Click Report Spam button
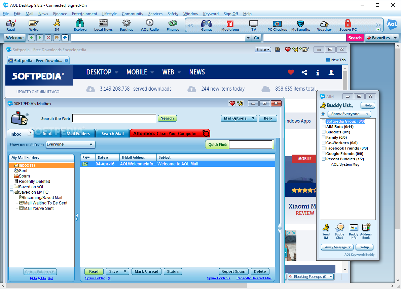The height and width of the screenshot is (289, 401). point(233,271)
